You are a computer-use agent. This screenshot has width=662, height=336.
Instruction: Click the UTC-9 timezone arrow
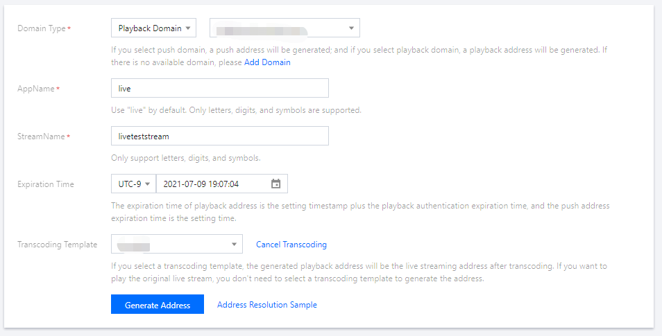coord(147,184)
